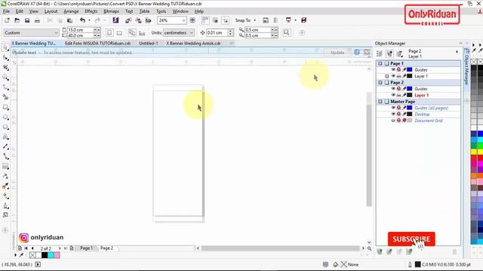
Task: Select the Parallel Dimension tool
Action: pyautogui.click(x=5, y=147)
